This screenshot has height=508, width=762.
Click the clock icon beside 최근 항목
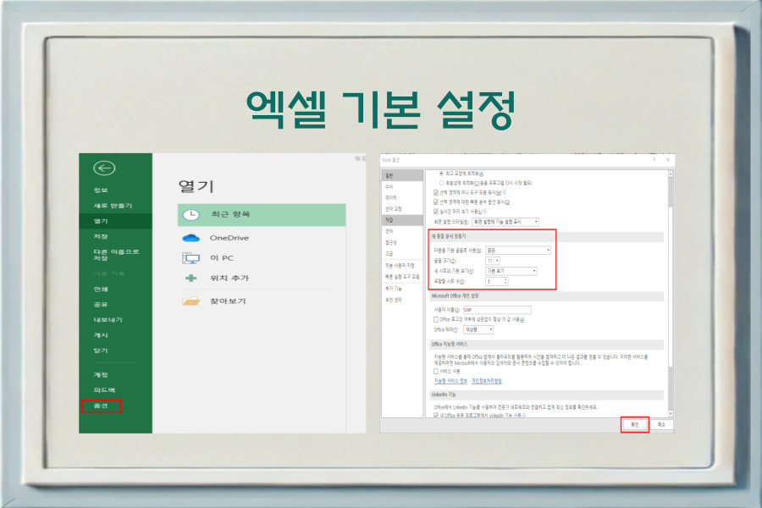(x=191, y=214)
